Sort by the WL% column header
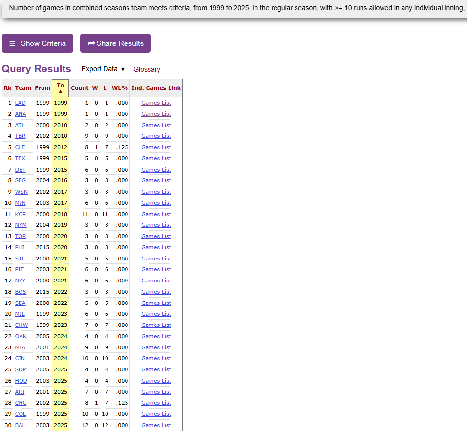Screen dimensions: 467x433 120,88
